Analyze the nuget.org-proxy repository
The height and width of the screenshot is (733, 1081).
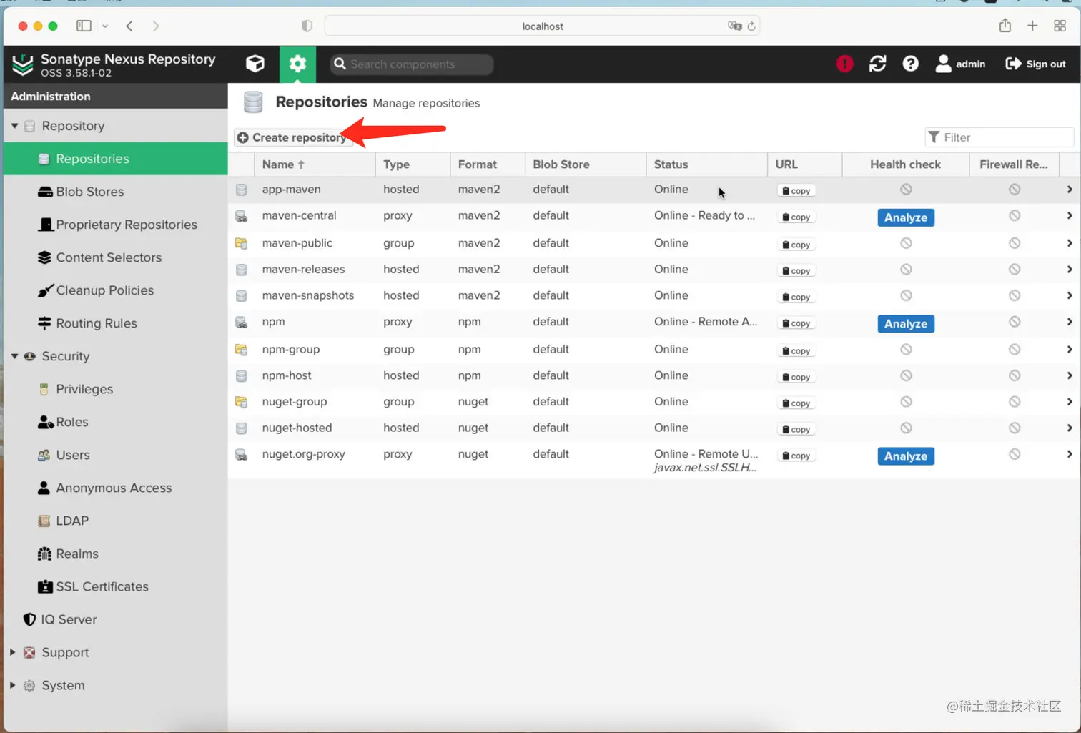click(906, 456)
